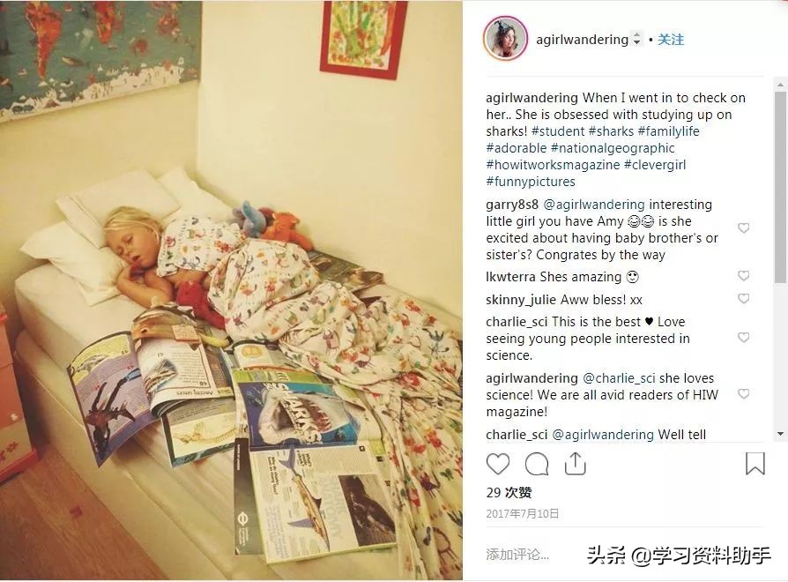Image resolution: width=788 pixels, height=582 pixels.
Task: Like charlie_sci's best comment heart
Action: 743,337
